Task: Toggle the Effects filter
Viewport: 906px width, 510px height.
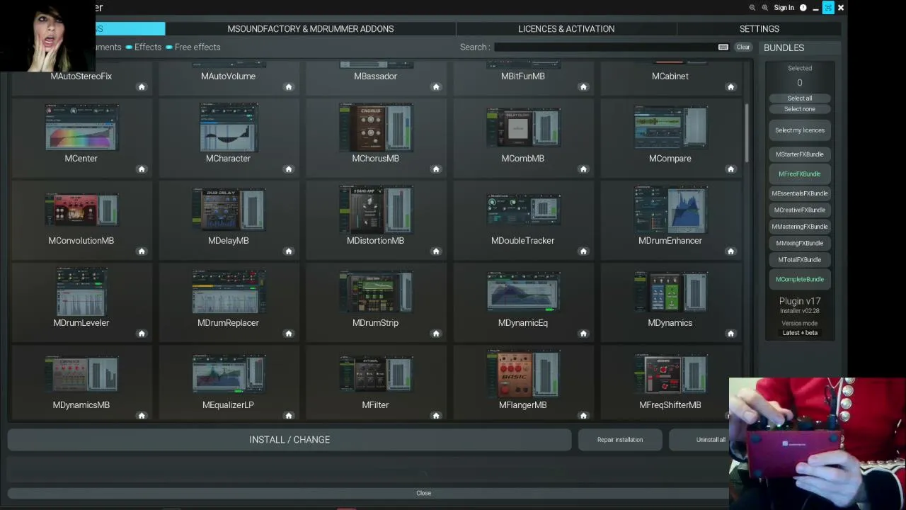Action: click(x=144, y=47)
